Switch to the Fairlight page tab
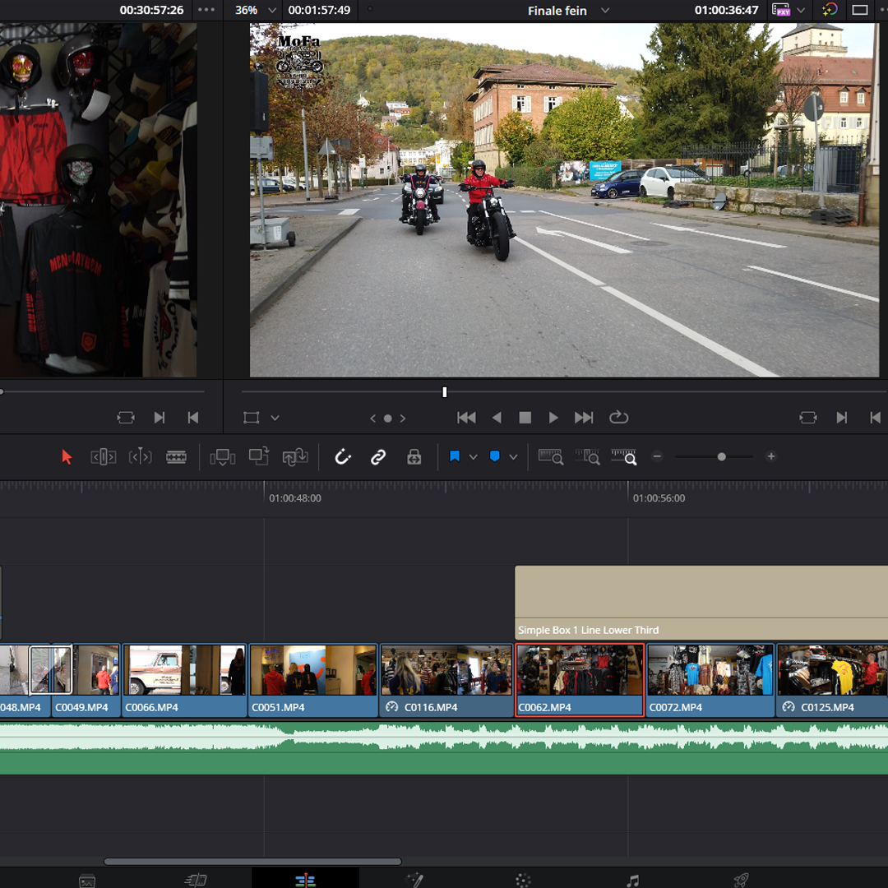Image resolution: width=888 pixels, height=888 pixels. pyautogui.click(x=632, y=880)
